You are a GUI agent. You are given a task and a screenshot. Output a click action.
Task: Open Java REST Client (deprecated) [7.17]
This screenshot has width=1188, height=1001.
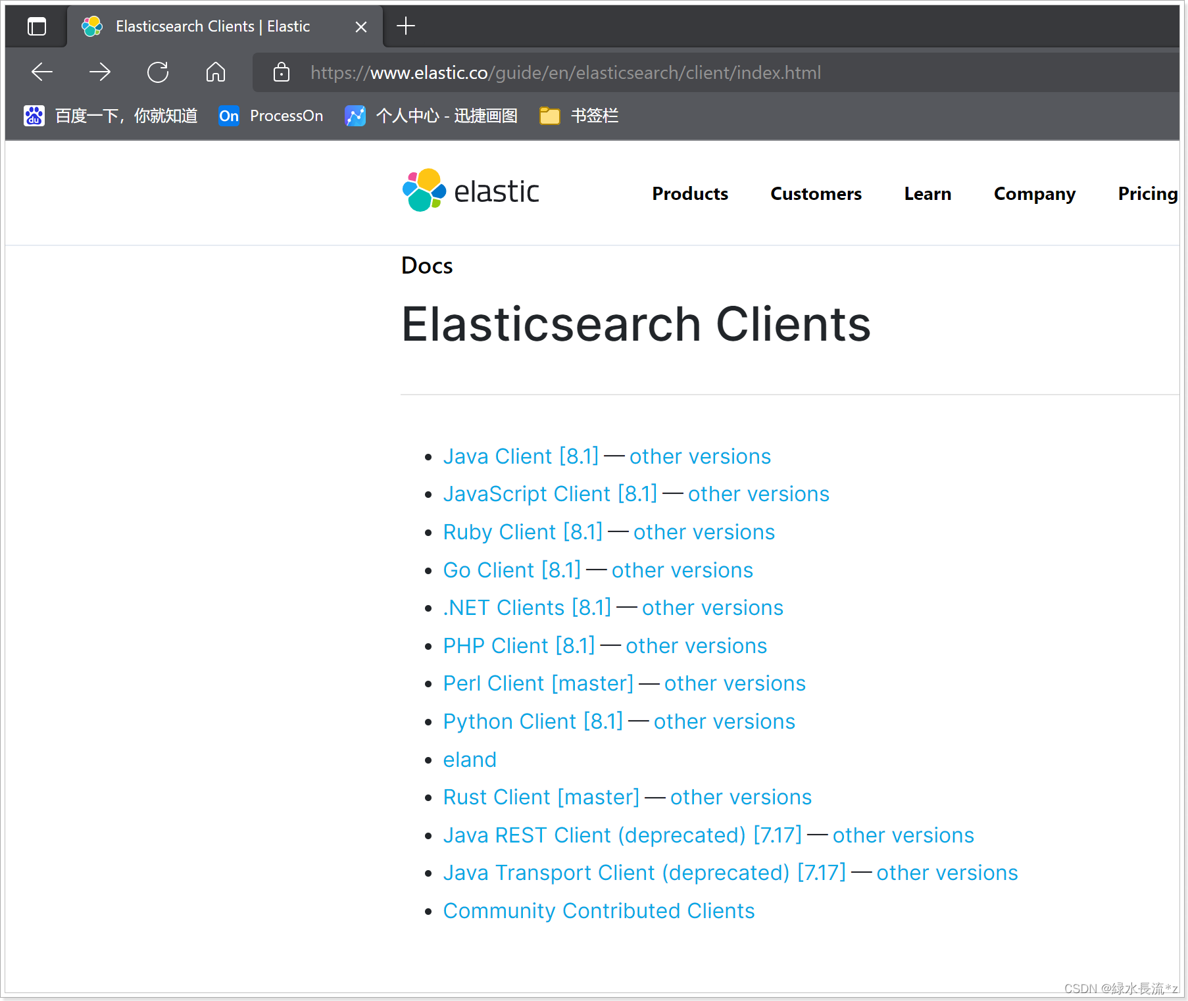pyautogui.click(x=622, y=835)
